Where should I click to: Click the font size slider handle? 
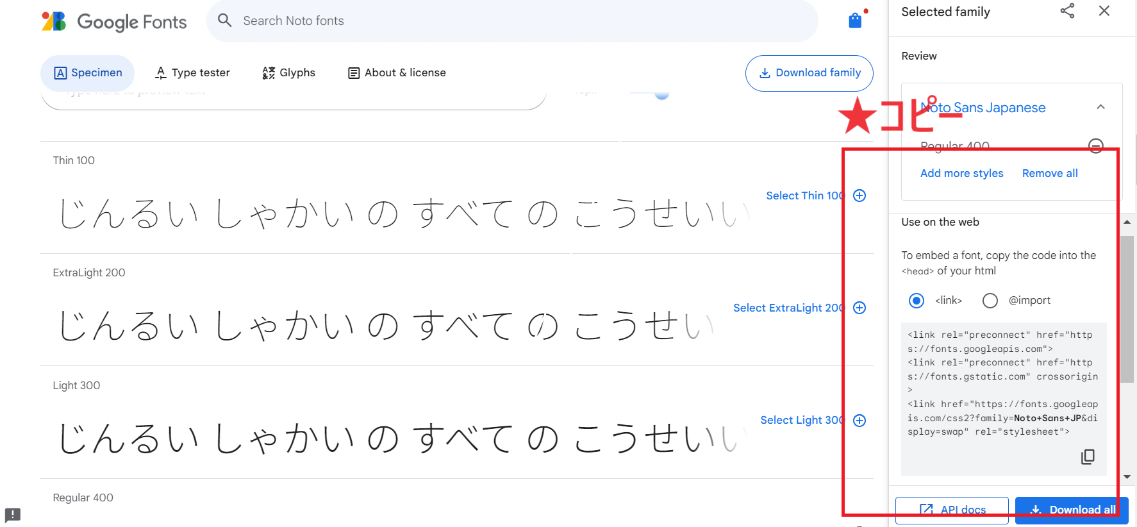pyautogui.click(x=662, y=94)
